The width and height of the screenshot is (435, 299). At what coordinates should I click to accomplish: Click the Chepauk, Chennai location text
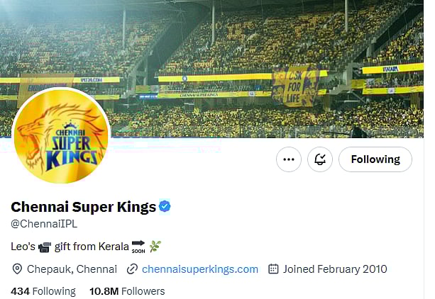(72, 269)
